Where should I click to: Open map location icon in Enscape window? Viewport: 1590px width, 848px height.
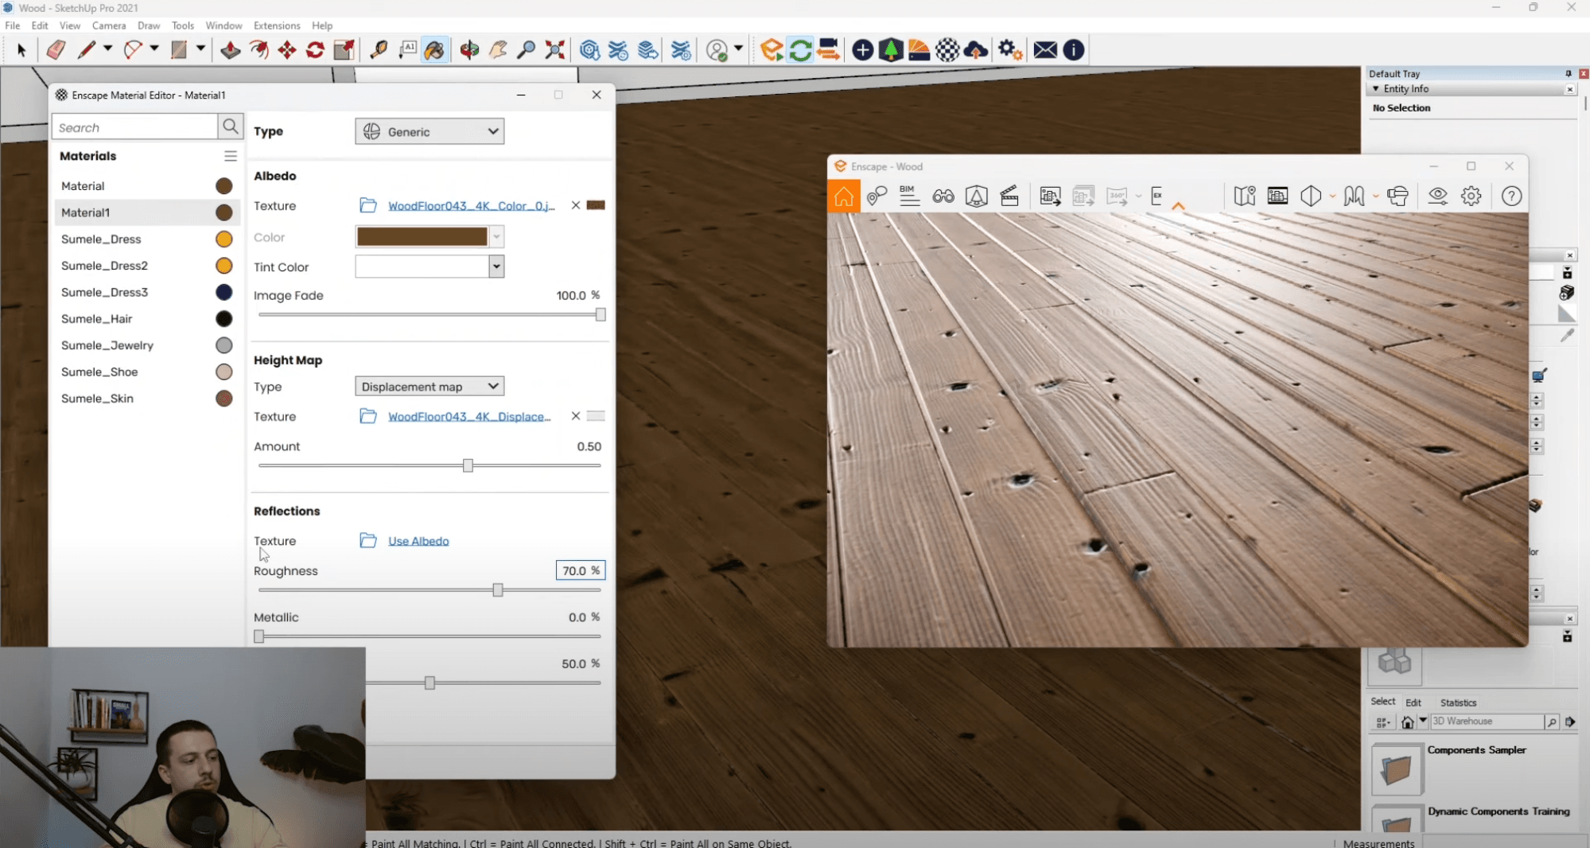[1245, 196]
